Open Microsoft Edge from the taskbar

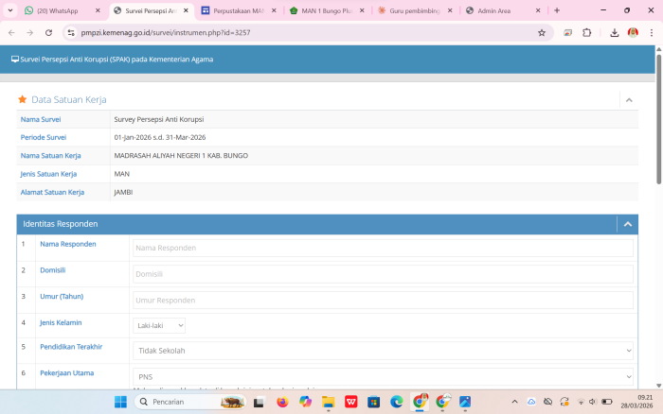[397, 402]
